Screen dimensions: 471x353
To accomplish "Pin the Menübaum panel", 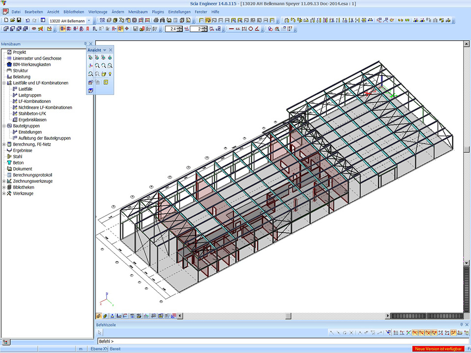I will (85, 44).
